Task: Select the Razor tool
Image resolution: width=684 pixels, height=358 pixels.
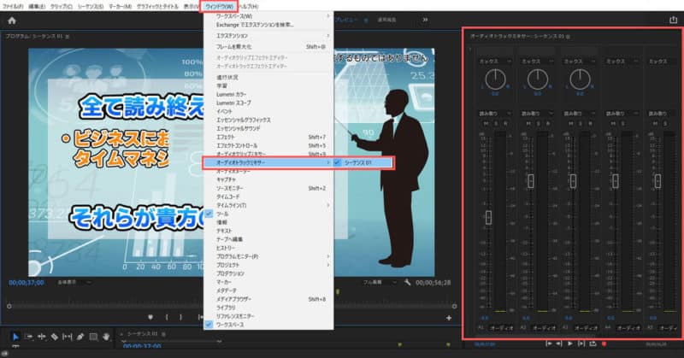Action: click(x=55, y=336)
